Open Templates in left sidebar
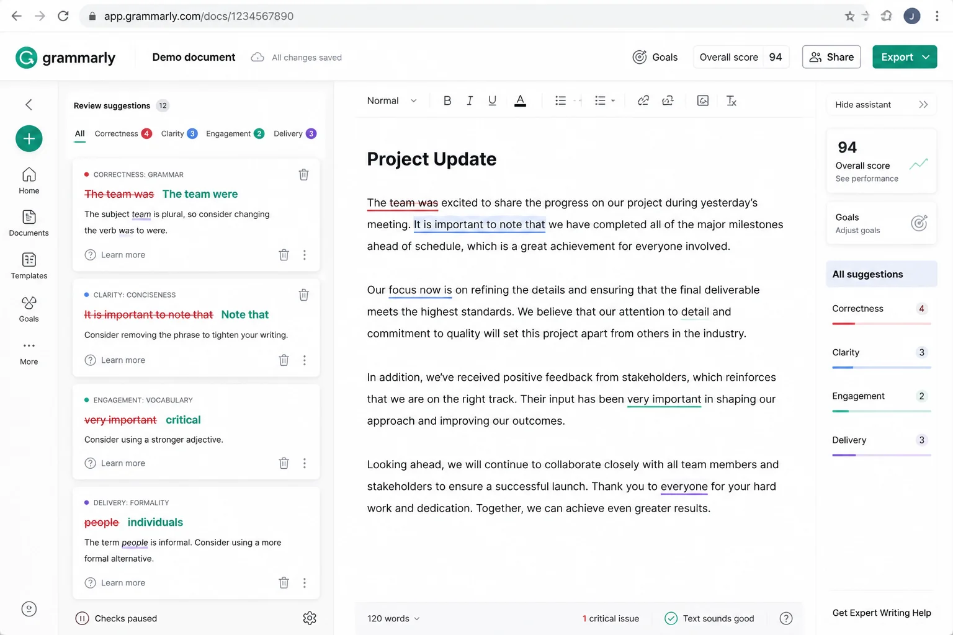This screenshot has width=953, height=635. [29, 266]
